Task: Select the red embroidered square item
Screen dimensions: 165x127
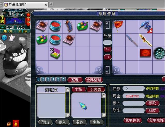Action: 145,53
